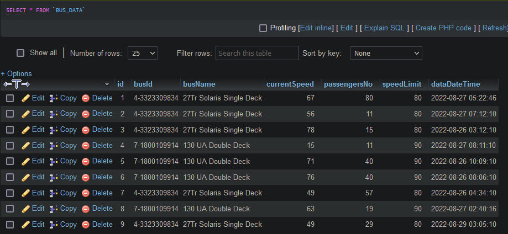Select the checkbox for row id 2

pos(10,114)
